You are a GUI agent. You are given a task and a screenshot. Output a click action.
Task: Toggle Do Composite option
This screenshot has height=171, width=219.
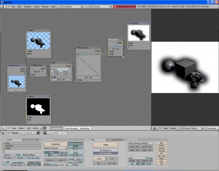[106, 153]
